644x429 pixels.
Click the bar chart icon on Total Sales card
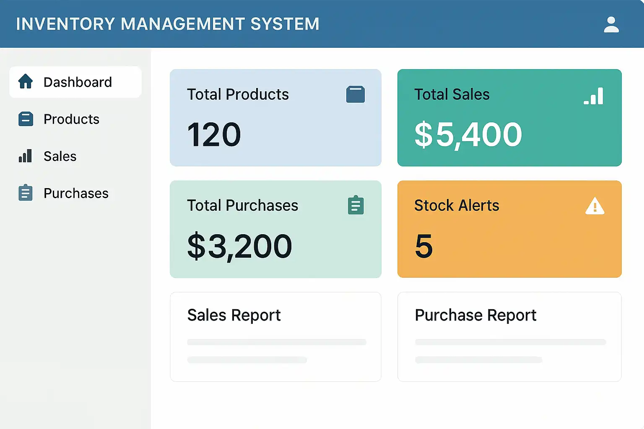[594, 96]
